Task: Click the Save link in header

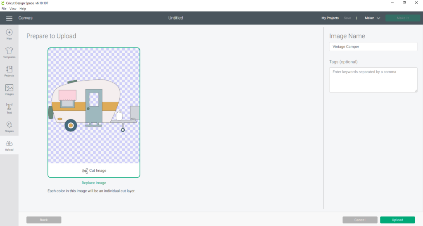Action: tap(347, 18)
